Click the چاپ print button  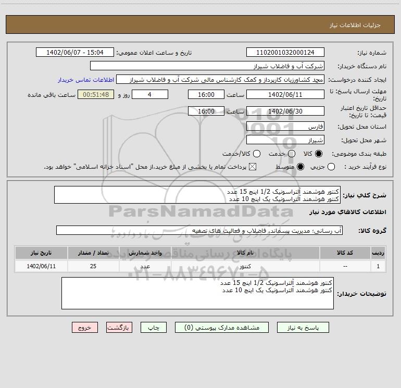pos(154,328)
